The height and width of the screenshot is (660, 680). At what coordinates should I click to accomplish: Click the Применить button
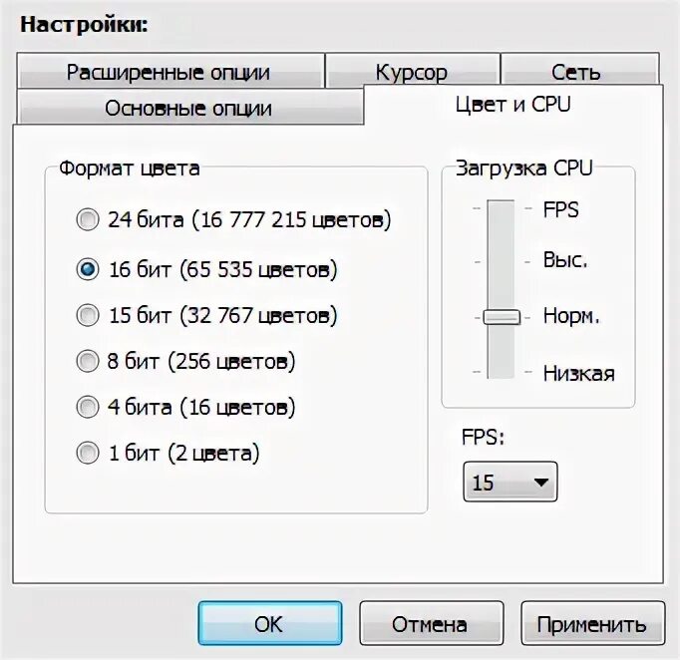(592, 623)
